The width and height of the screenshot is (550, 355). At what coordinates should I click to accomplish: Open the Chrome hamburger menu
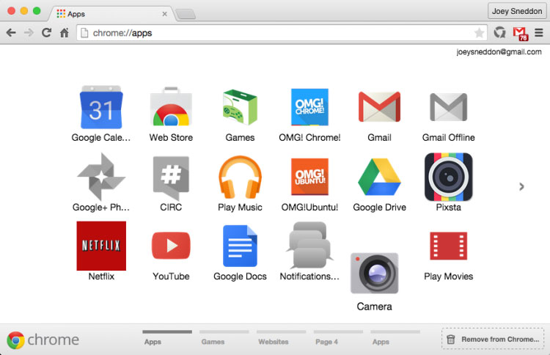pyautogui.click(x=539, y=33)
